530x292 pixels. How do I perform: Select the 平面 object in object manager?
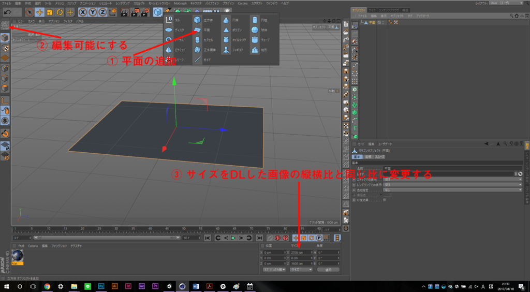click(372, 22)
